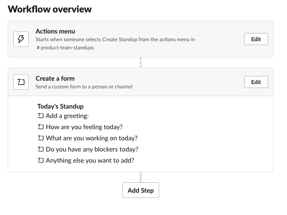Choose the "Do you have any blockers today?" question
The width and height of the screenshot is (287, 215).
[x=92, y=149]
